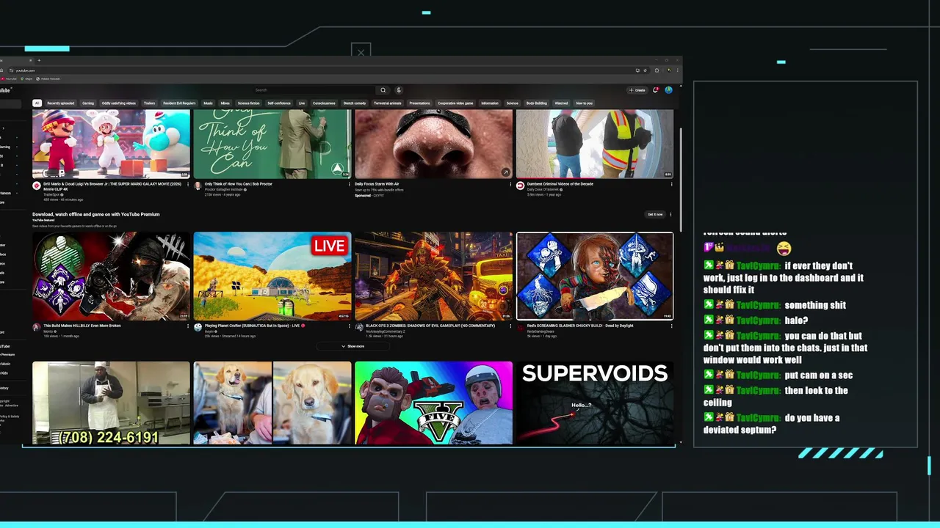The height and width of the screenshot is (528, 940).
Task: Select Body-Building filter chip
Action: tap(537, 103)
